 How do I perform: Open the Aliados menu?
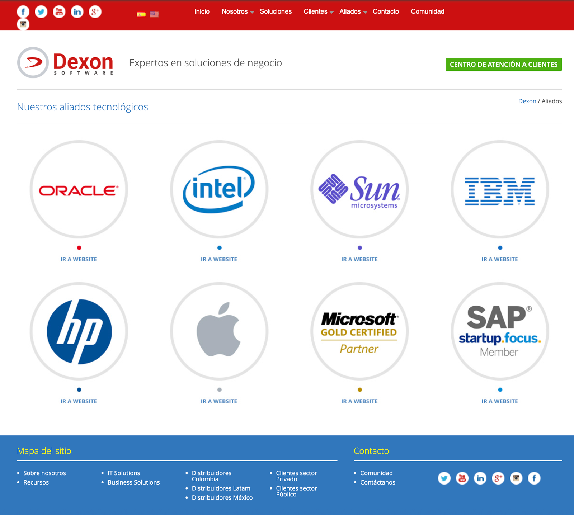350,11
